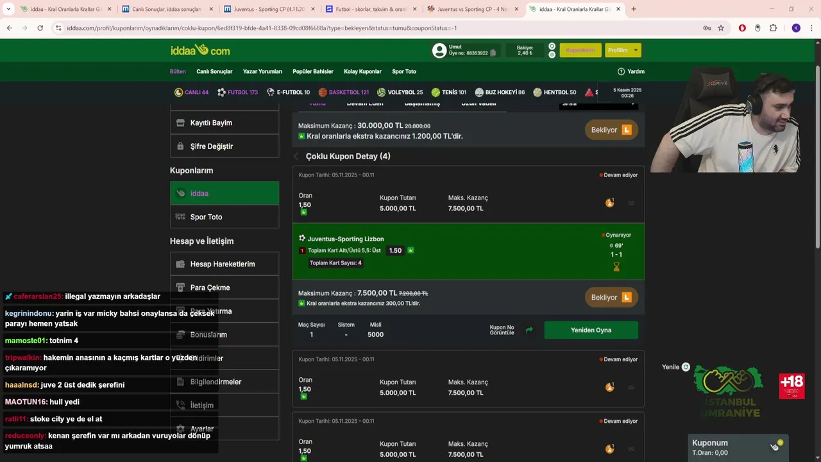Select VOLEYBOL 25 sport category
The image size is (821, 462).
pos(400,92)
